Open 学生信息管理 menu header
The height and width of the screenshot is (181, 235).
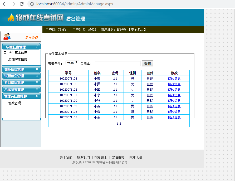coord(21,46)
